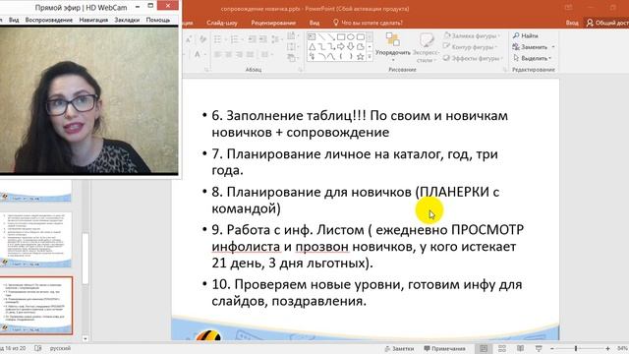
Task: Open the Слайд-шоу ribbon tab
Action: [222, 23]
